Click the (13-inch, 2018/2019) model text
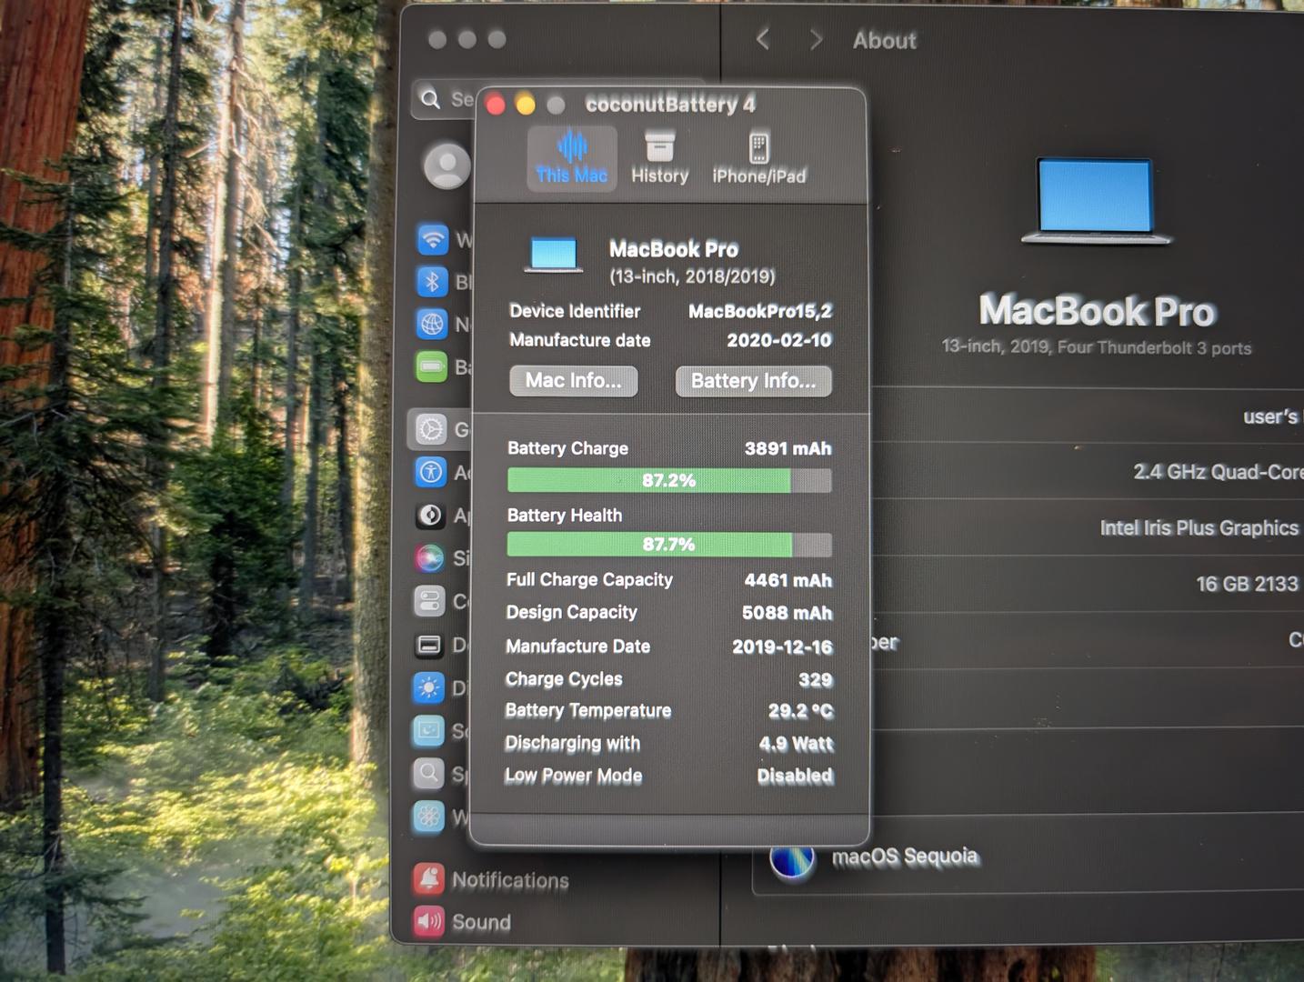Viewport: 1304px width, 982px height. 692,276
